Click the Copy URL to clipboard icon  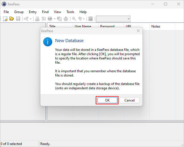59,19
